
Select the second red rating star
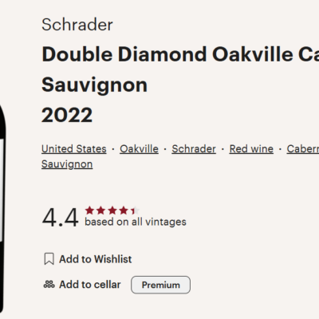101,211
